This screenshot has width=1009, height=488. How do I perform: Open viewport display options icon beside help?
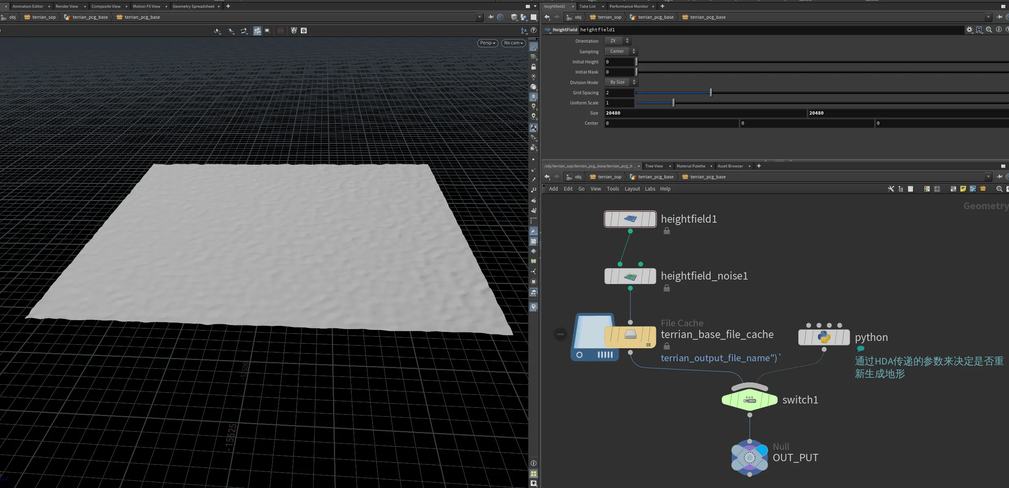524,30
